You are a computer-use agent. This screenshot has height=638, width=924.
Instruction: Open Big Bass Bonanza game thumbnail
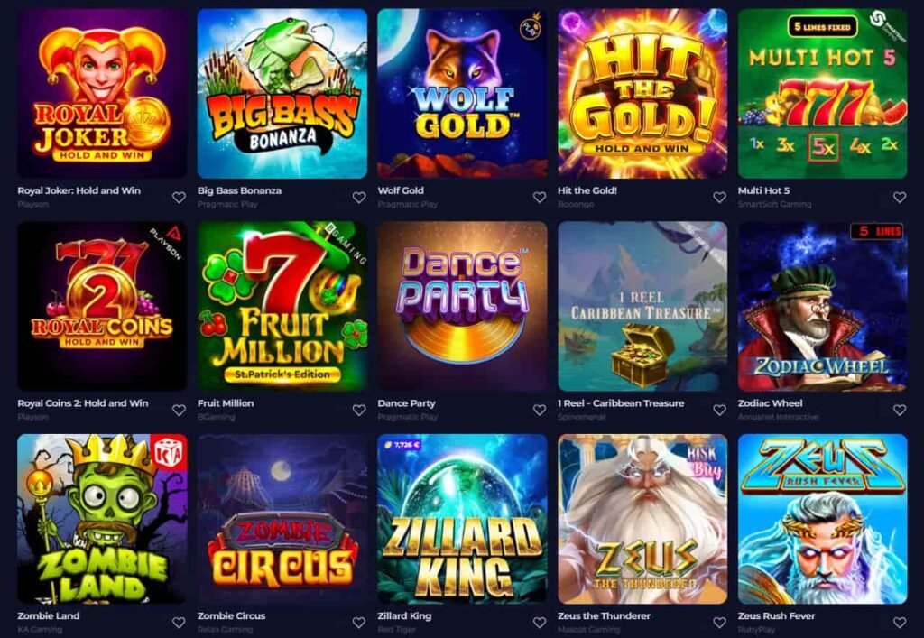click(282, 93)
